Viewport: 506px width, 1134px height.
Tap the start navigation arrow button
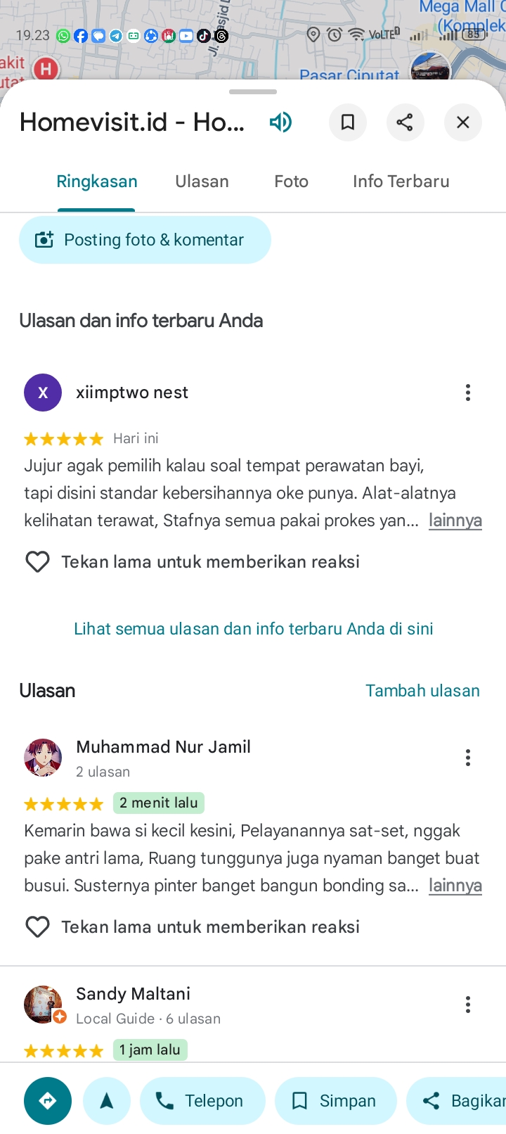(x=107, y=1101)
